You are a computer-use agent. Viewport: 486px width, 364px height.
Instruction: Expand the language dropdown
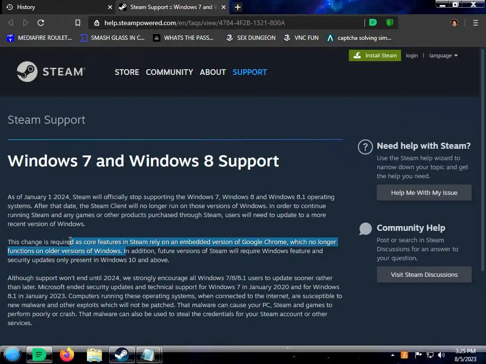click(443, 55)
